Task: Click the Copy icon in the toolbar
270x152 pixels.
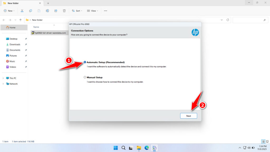Action: (31, 11)
